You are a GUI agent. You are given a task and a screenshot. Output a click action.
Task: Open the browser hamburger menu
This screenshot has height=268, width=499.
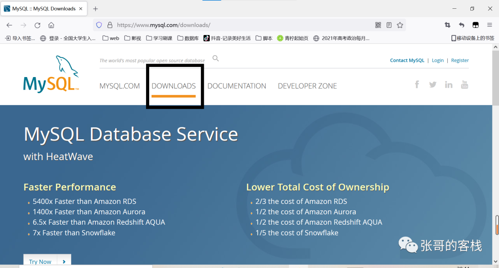click(489, 25)
